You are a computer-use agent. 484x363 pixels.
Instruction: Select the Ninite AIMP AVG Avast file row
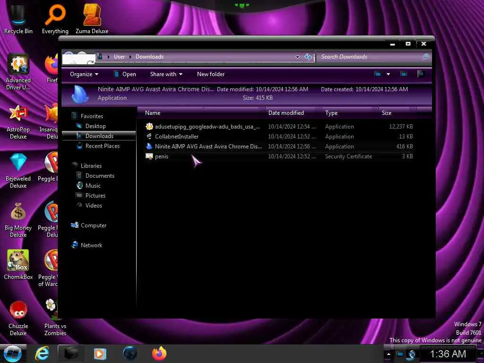coord(279,147)
